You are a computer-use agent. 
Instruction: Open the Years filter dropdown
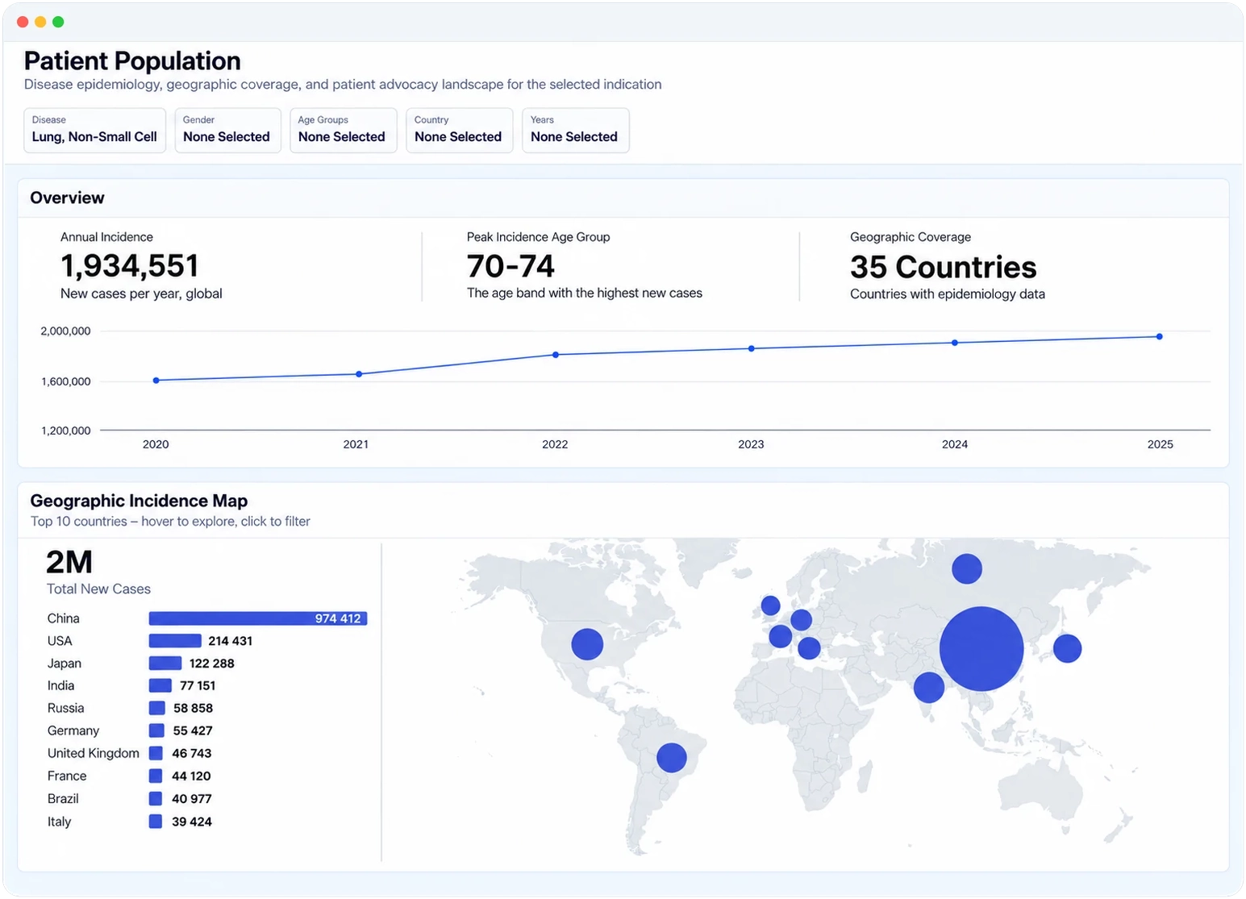point(575,130)
